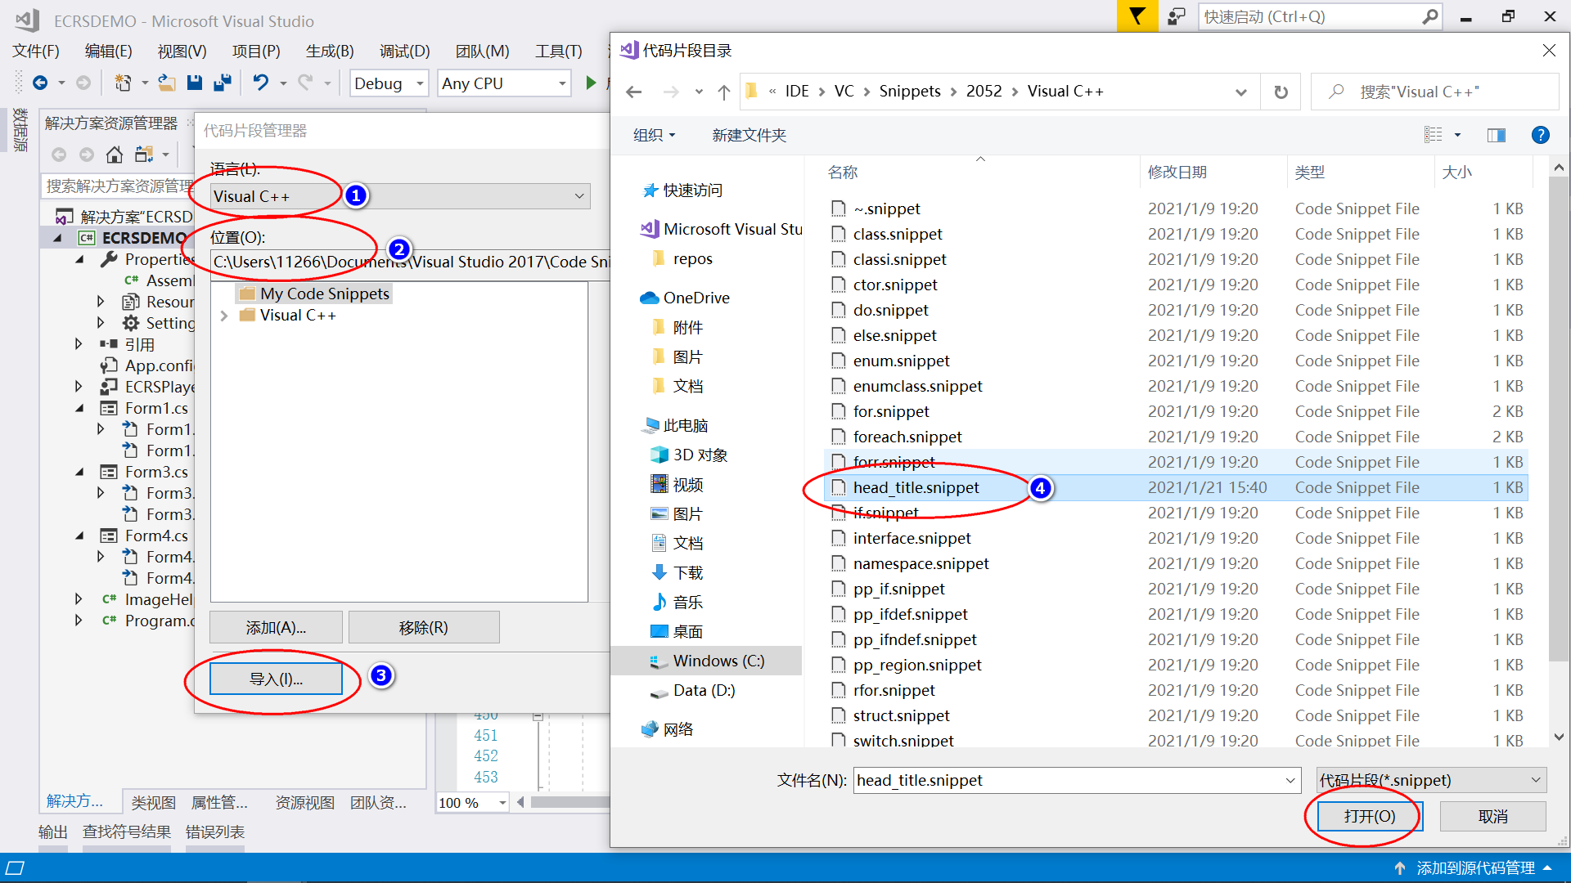Click the 添加(A)... button
Image resolution: width=1571 pixels, height=883 pixels.
click(276, 627)
